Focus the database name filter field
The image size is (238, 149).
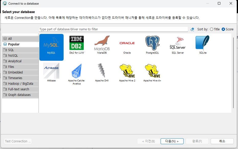point(113,29)
